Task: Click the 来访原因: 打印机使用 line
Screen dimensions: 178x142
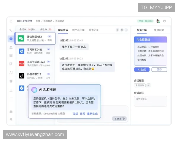Action: tap(148, 47)
